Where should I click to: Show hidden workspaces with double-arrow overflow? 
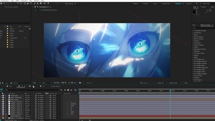coord(197,4)
